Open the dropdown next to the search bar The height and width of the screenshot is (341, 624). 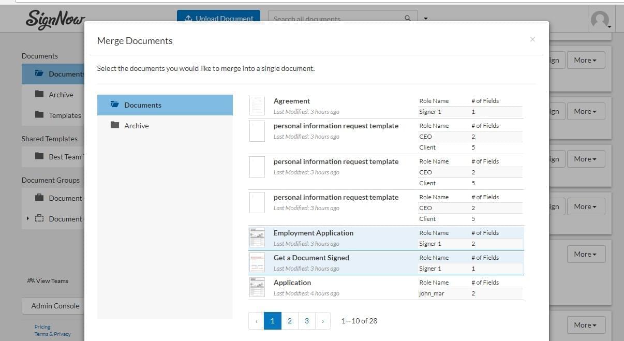425,18
